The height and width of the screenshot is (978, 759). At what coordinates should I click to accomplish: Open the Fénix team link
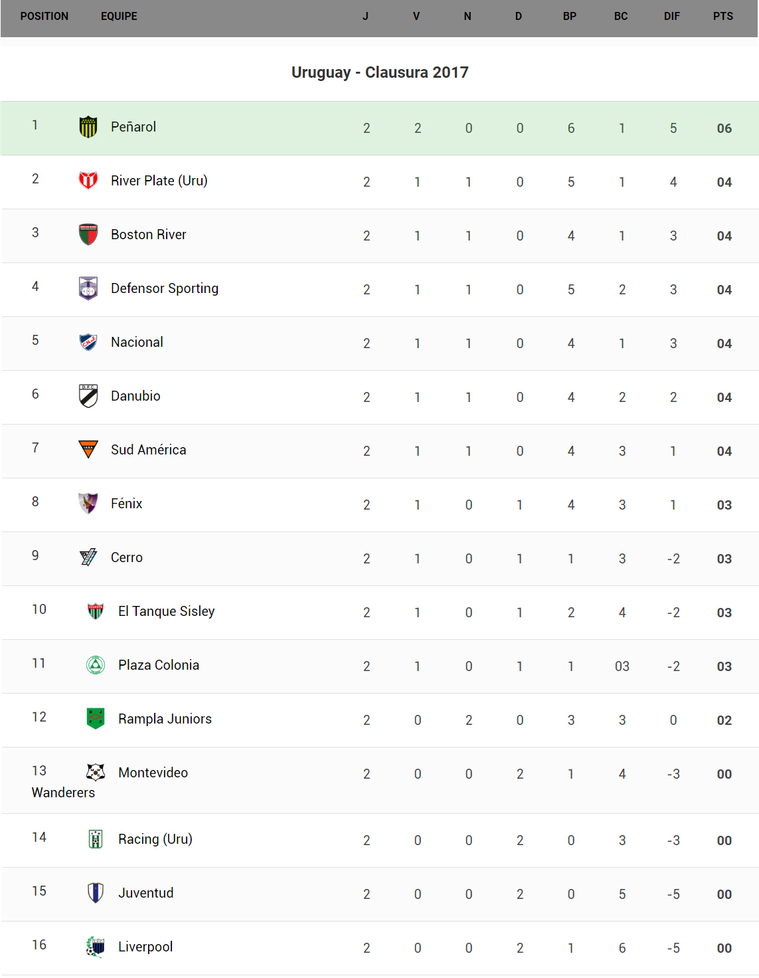[126, 504]
